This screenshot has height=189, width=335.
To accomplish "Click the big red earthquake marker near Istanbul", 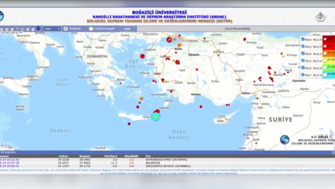I will 169,40.
